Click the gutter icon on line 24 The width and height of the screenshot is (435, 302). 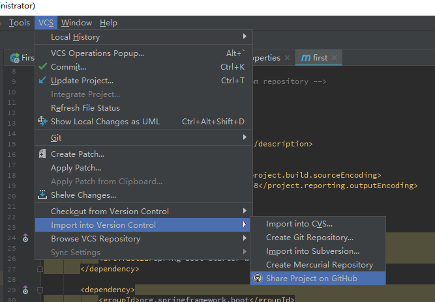point(25,238)
